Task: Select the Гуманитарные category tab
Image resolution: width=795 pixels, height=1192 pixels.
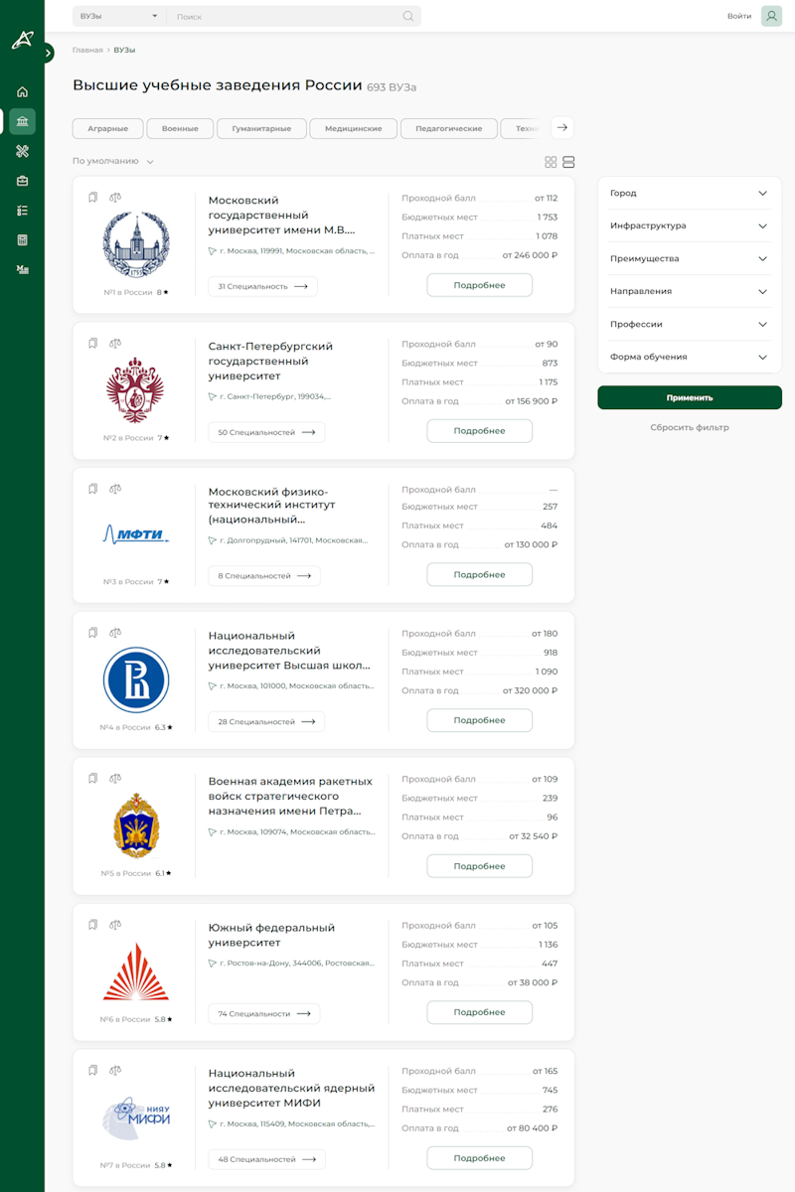Action: [x=261, y=128]
